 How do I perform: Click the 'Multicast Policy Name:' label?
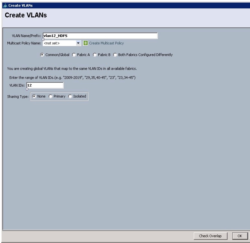click(24, 43)
